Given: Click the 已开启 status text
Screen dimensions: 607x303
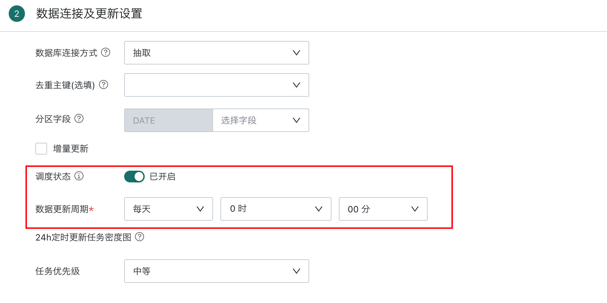Looking at the screenshot, I should tap(163, 177).
